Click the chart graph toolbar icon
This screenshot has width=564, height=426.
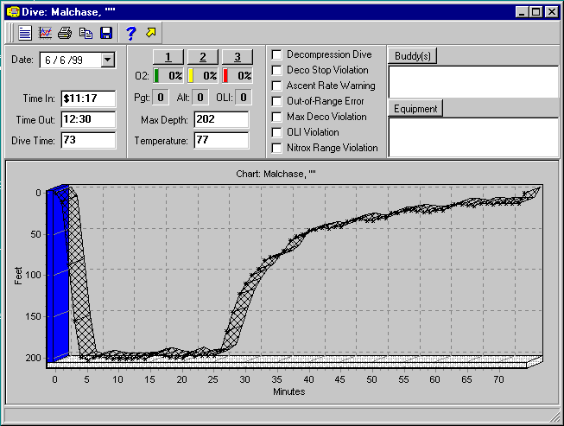45,33
